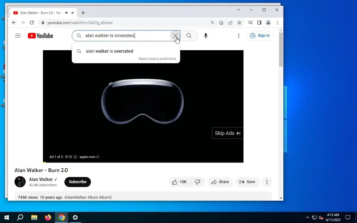The height and width of the screenshot is (223, 357).
Task: Visit the apple.com ad link
Action: tap(89, 157)
